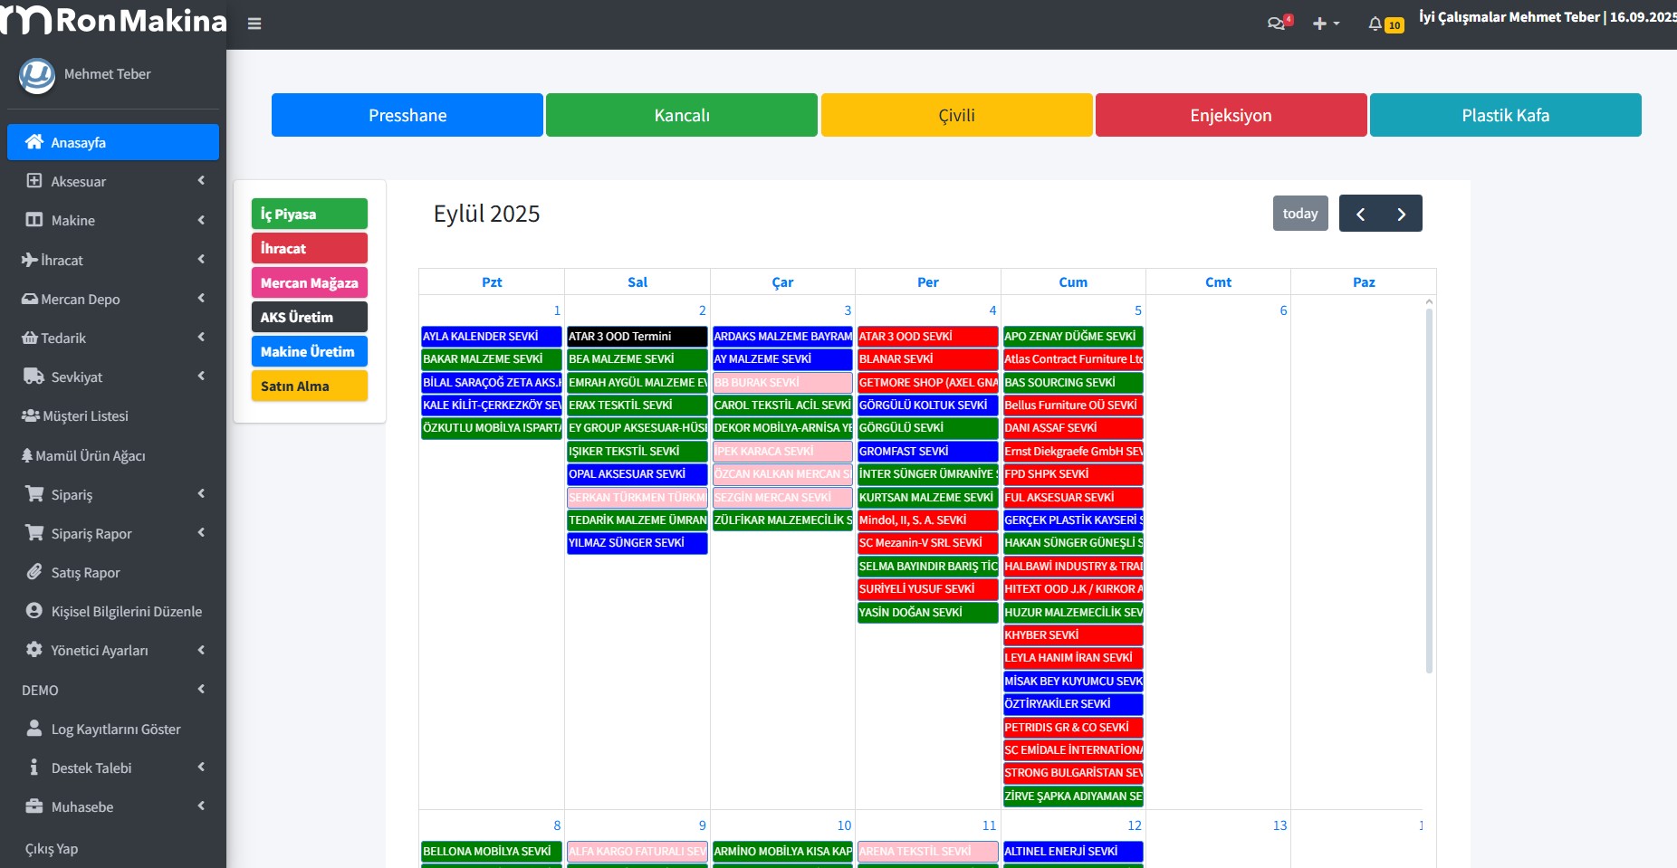Expand the Yönetici Ayarları submenu
Viewport: 1677px width, 868px height.
tap(113, 650)
